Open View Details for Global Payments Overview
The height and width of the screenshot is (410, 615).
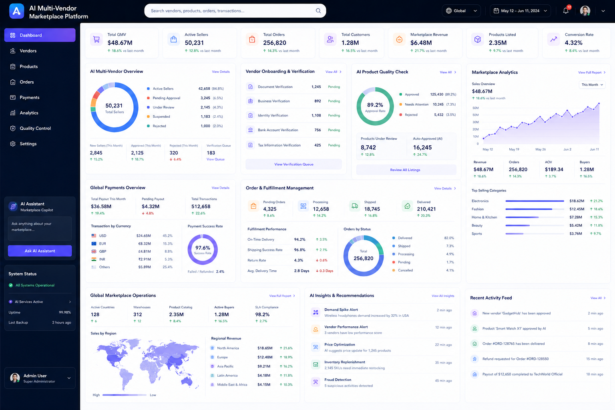[221, 188]
